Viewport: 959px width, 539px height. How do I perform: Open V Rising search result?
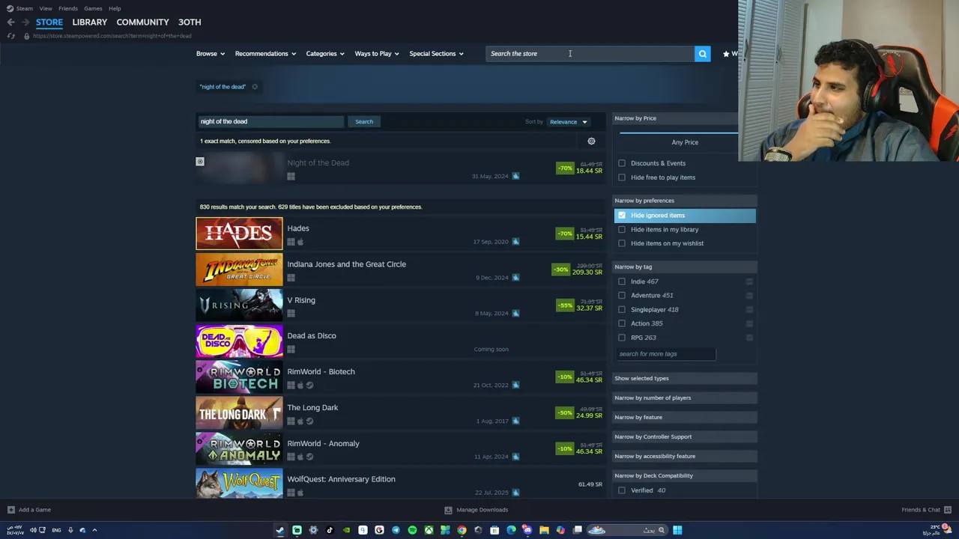point(399,305)
